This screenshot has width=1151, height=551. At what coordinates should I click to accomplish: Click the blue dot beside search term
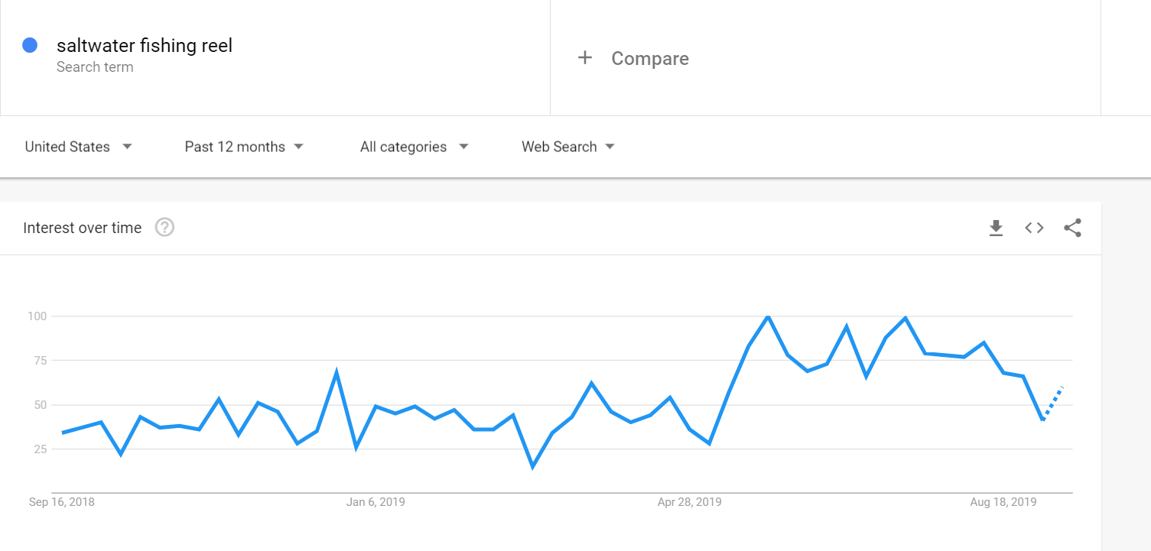click(x=31, y=46)
